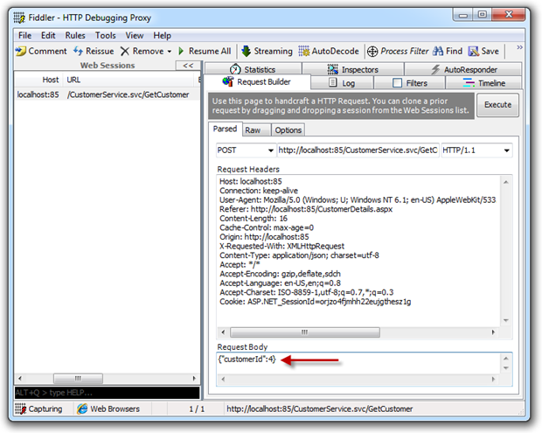Click the Request Body text field
This screenshot has width=542, height=433.
pyautogui.click(x=358, y=363)
